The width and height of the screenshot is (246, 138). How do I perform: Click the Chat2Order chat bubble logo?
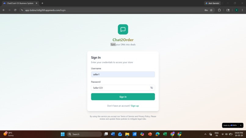[123, 29]
